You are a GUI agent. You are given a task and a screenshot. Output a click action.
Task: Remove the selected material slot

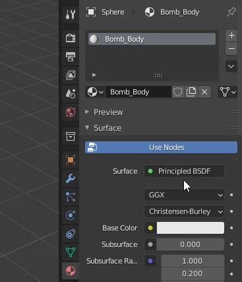[231, 48]
